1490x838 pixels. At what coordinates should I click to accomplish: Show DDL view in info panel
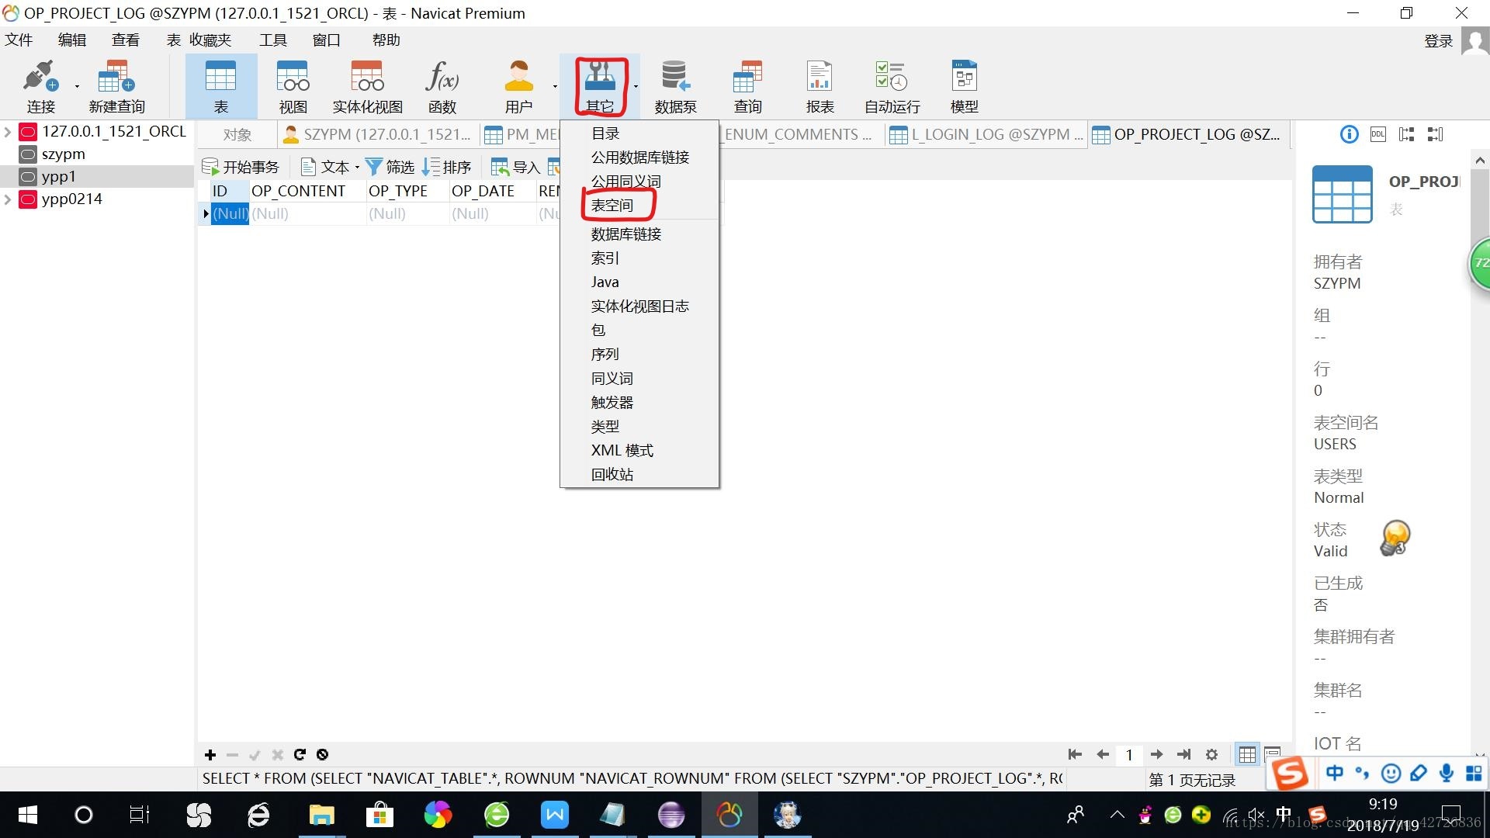(x=1377, y=134)
